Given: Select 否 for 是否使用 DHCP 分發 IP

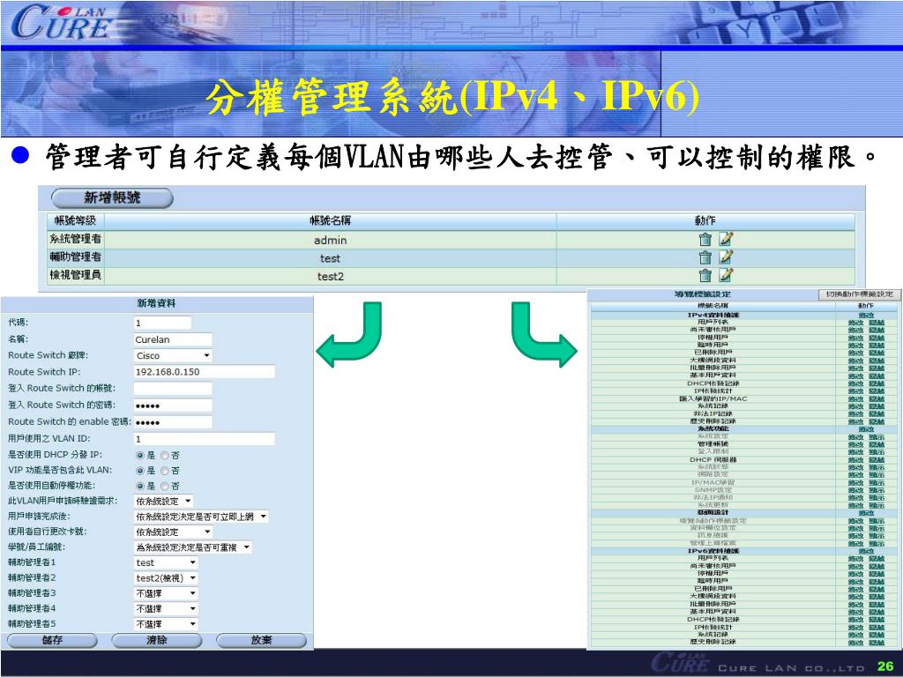Looking at the screenshot, I should [165, 456].
